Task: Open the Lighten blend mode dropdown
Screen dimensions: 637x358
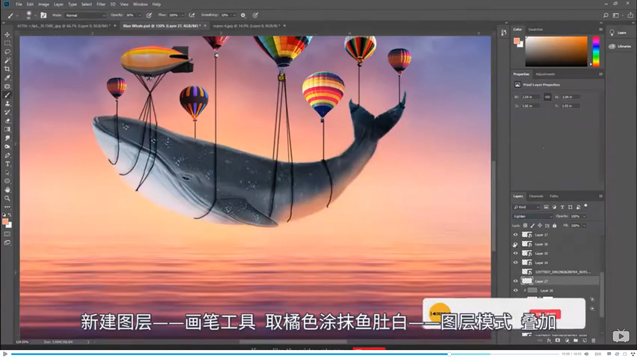Action: (x=531, y=216)
